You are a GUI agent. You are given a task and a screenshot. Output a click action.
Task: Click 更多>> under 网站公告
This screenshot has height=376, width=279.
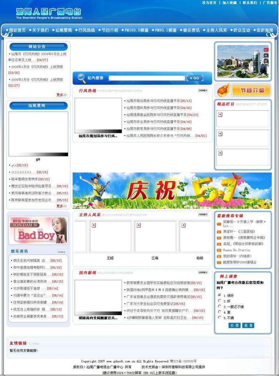[61, 95]
